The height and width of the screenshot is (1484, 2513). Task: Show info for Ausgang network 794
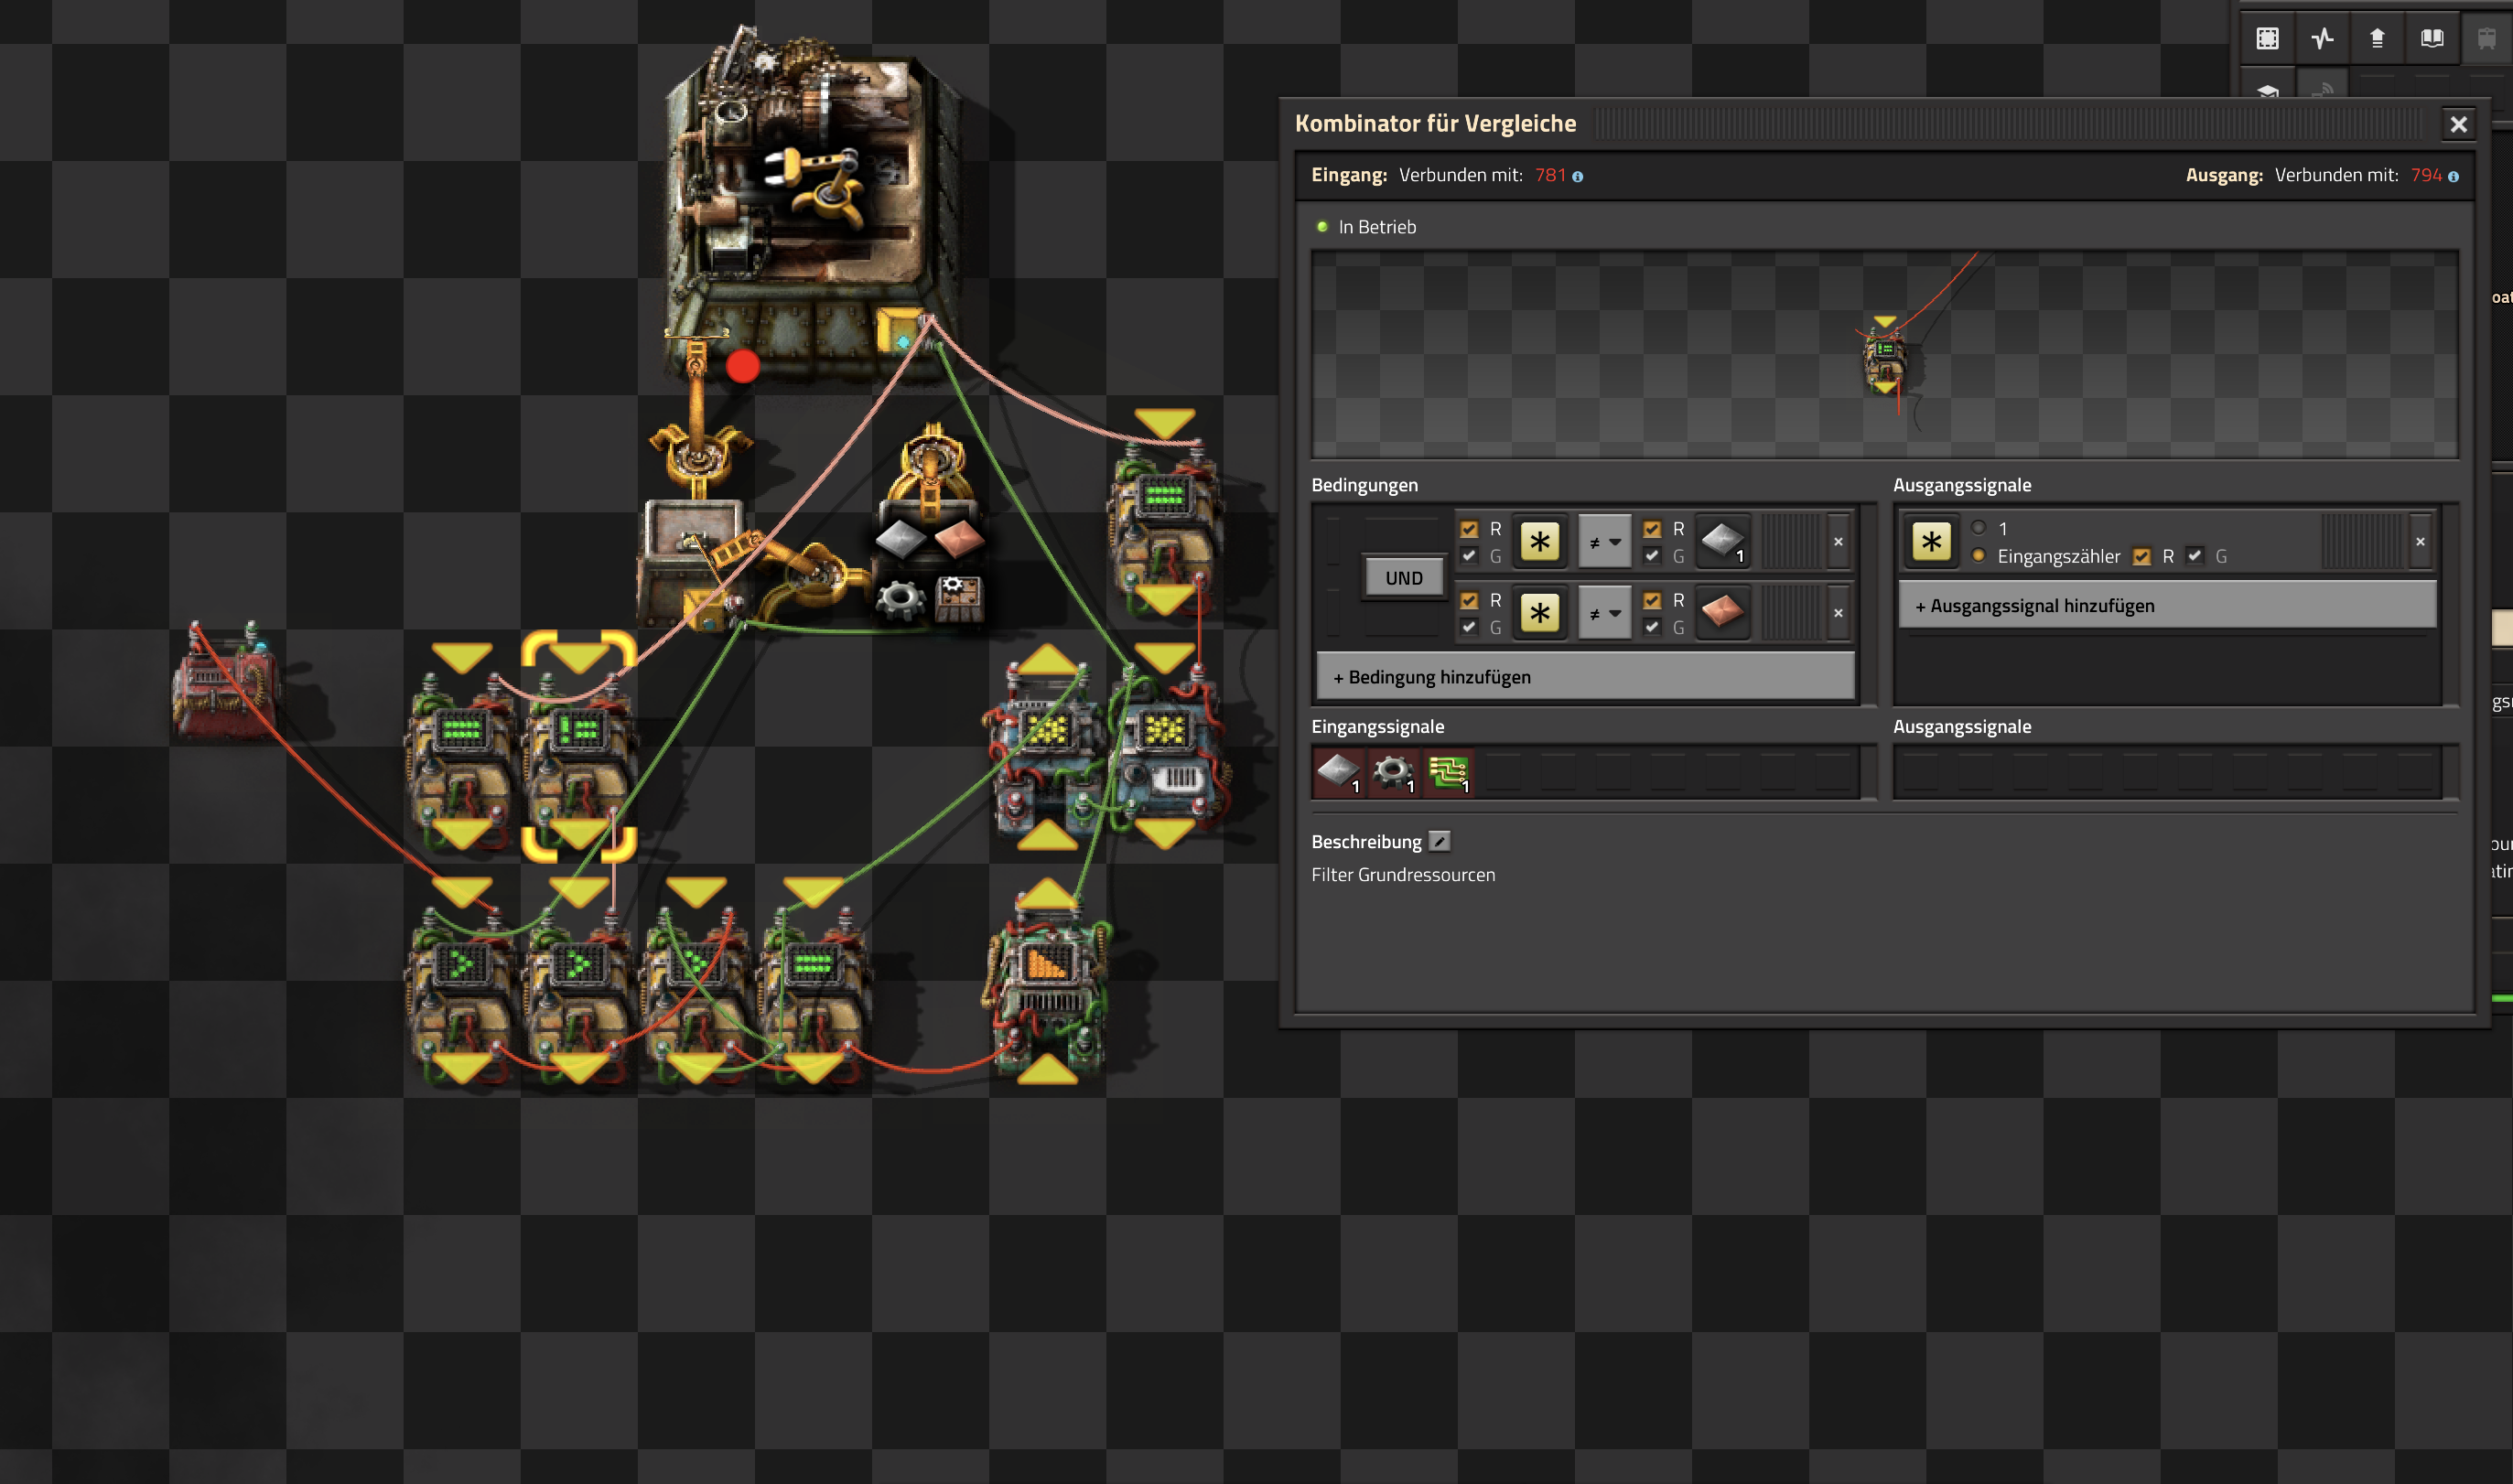pyautogui.click(x=2453, y=177)
